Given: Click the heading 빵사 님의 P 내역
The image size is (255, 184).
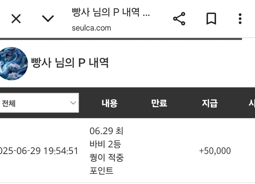Looking at the screenshot, I should pos(70,63).
